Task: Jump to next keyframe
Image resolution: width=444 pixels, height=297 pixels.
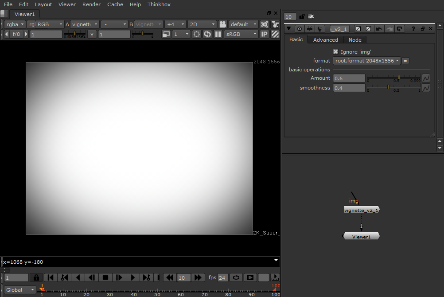Action: click(x=146, y=277)
